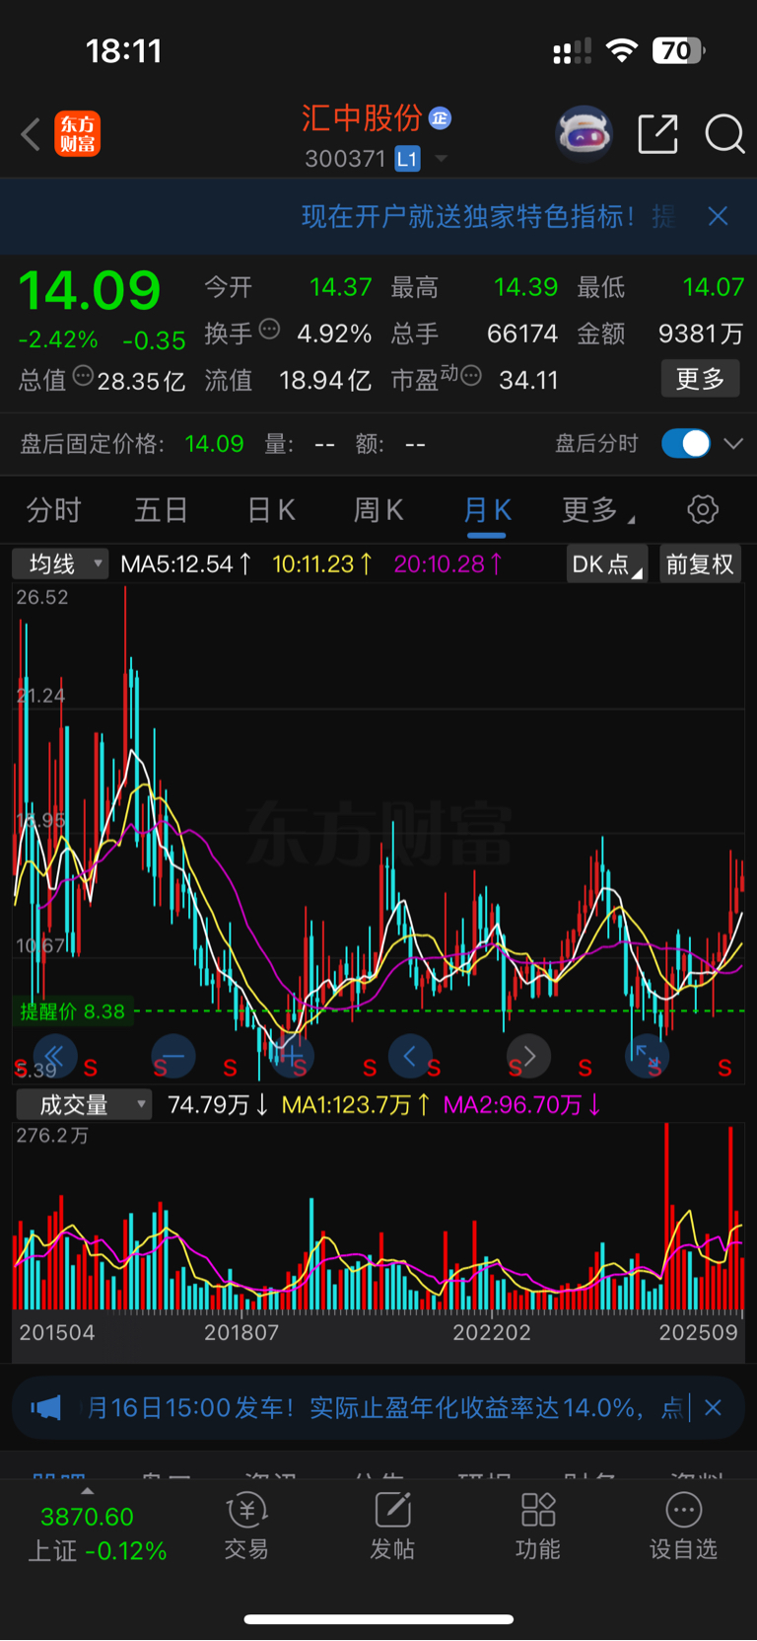This screenshot has width=757, height=1641.
Task: Tap the 汇中股份 stock title
Action: (x=362, y=118)
